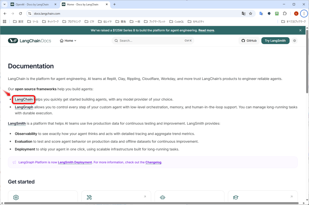
Task: Open the tab search dropdown arrow
Action: (4, 4)
